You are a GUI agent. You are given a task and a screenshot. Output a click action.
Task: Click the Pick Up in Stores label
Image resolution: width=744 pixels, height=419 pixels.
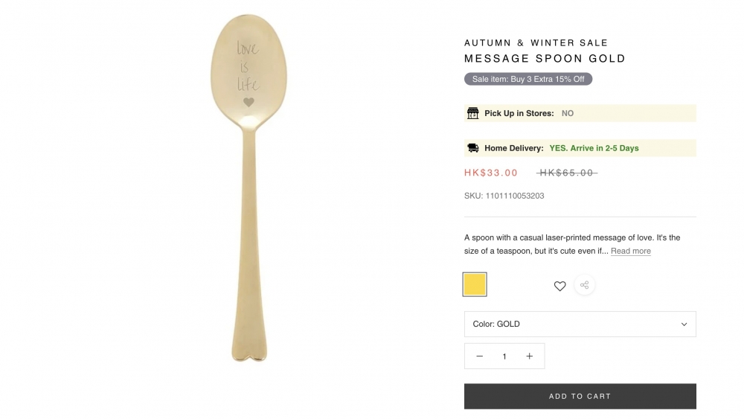point(519,113)
